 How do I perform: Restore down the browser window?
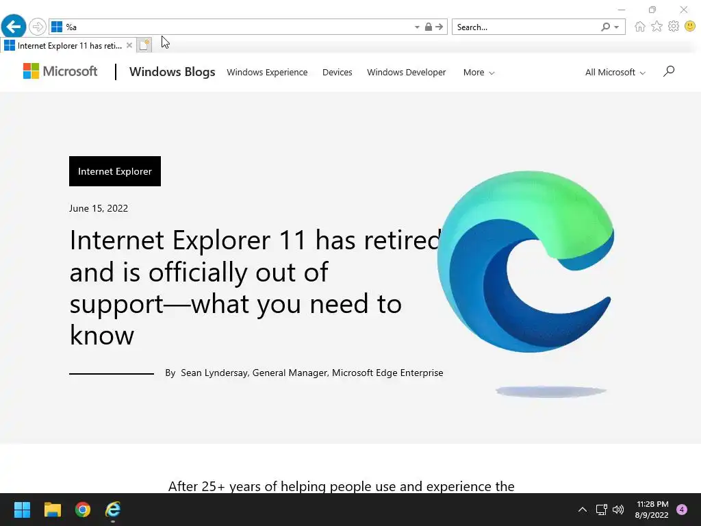652,10
